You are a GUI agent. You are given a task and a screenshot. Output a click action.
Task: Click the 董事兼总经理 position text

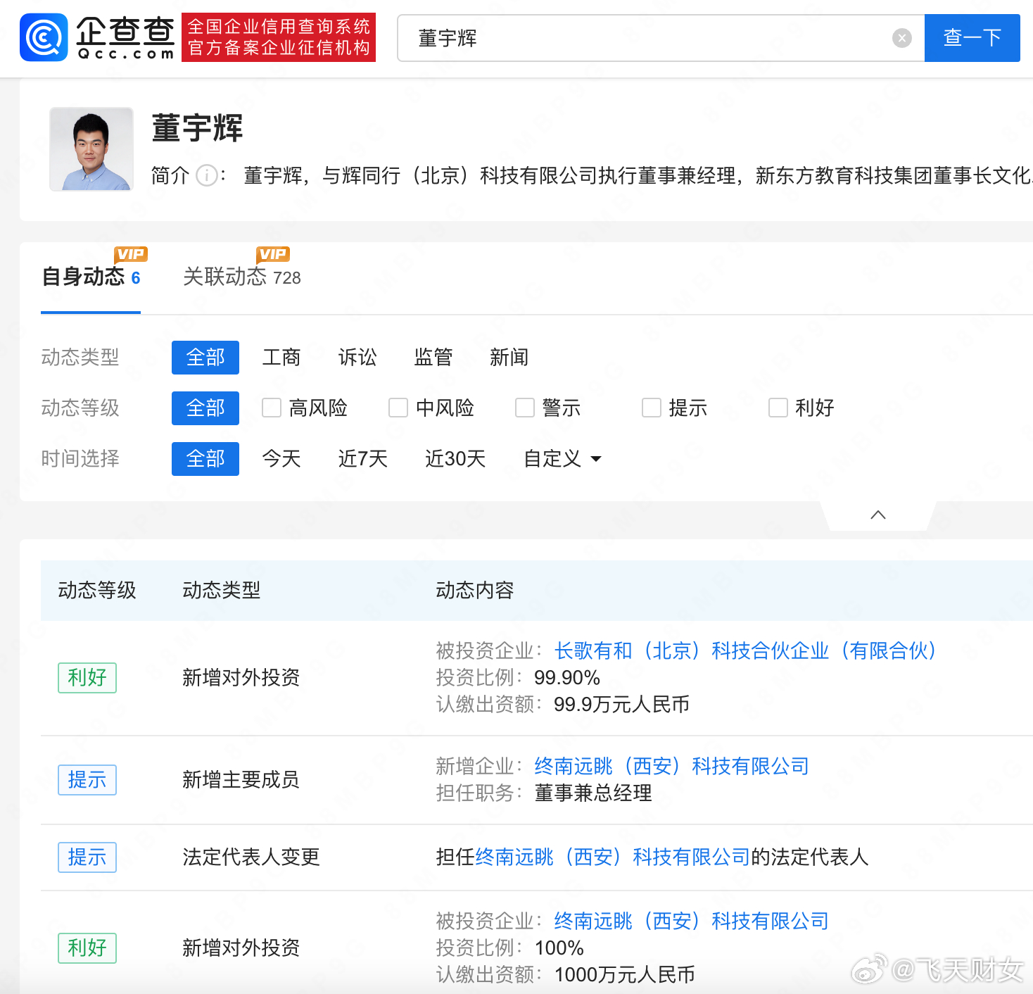[x=593, y=793]
